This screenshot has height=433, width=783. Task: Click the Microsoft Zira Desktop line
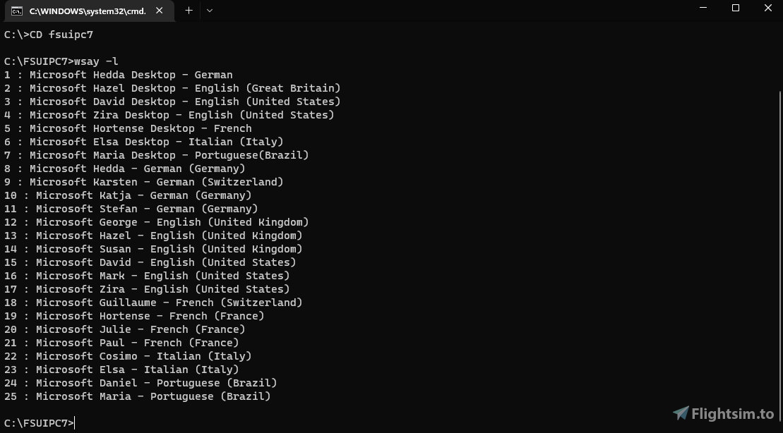pyautogui.click(x=169, y=115)
